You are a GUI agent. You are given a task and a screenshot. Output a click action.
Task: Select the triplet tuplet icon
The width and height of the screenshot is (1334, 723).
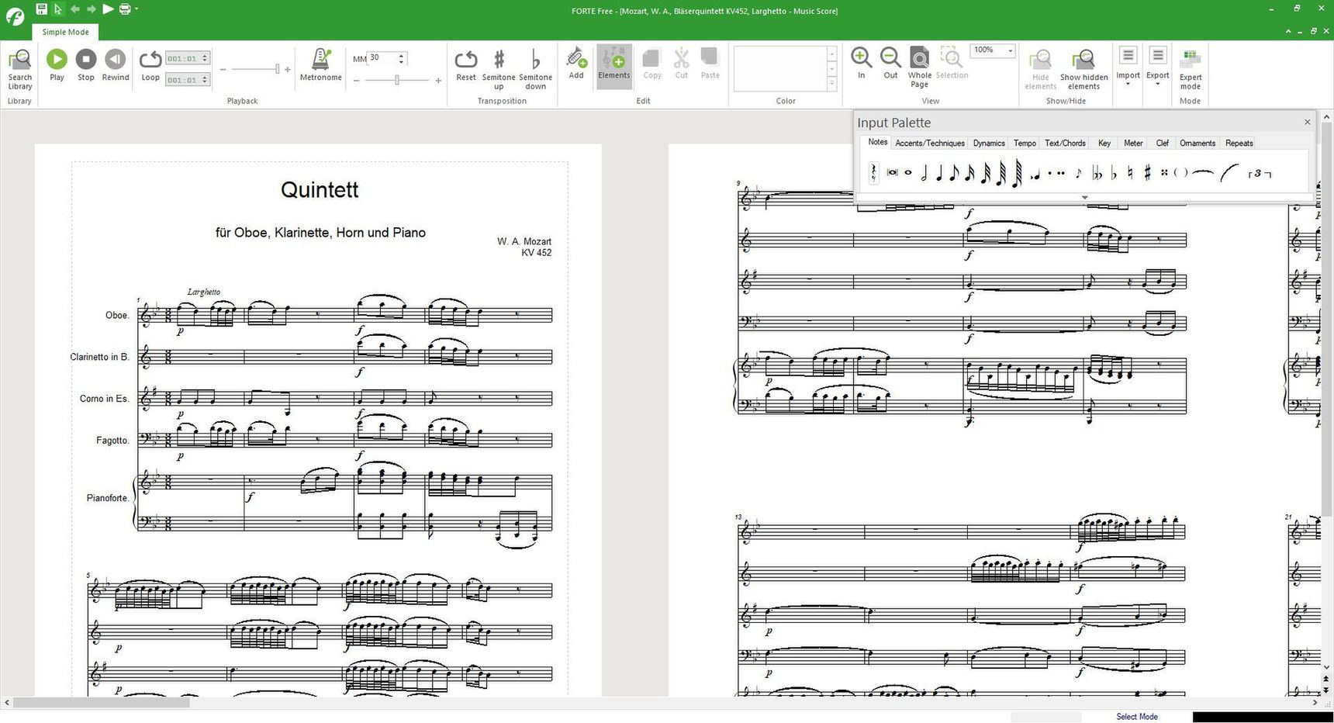[1260, 174]
